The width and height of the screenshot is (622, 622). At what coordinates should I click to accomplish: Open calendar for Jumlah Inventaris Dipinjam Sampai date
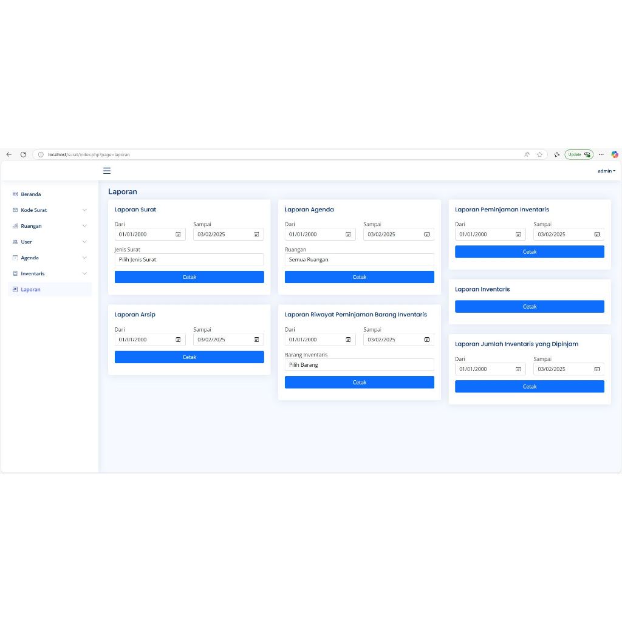pos(597,369)
